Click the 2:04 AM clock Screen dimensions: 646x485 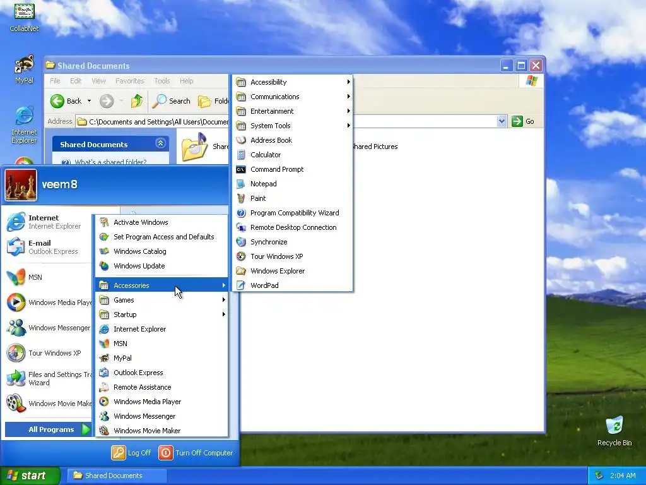623,476
